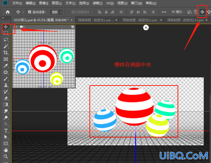Select the Spot Healing Brush tool

coord(6,72)
